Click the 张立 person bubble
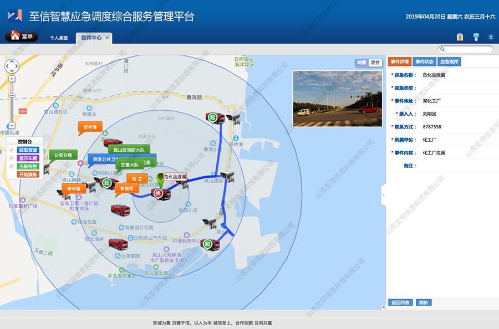Viewport: 499px width, 329px height. (137, 179)
